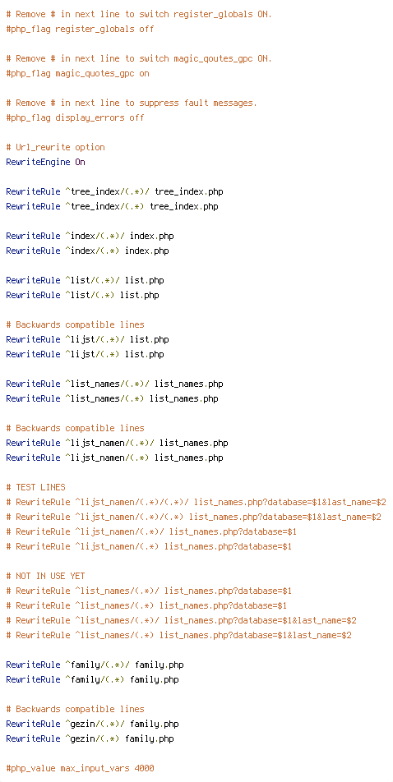
Task: Click the ^gezin/(.*)/ rewrite rule
Action: coord(92,724)
